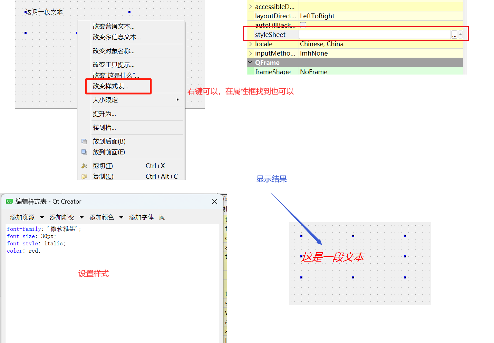Select 改变"这是什么"... in the context menu
Viewport: 494px width, 343px height.
click(116, 76)
